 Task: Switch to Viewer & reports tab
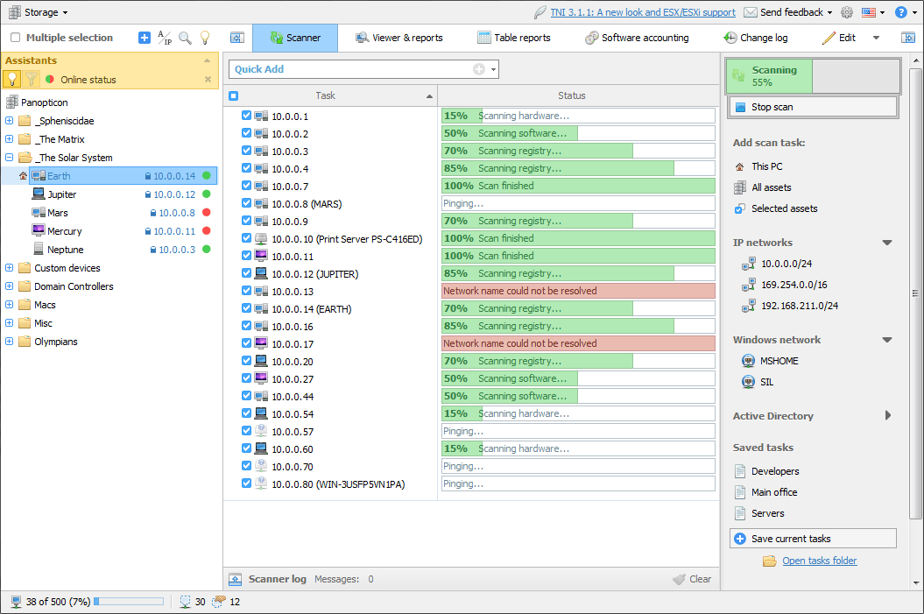[399, 38]
